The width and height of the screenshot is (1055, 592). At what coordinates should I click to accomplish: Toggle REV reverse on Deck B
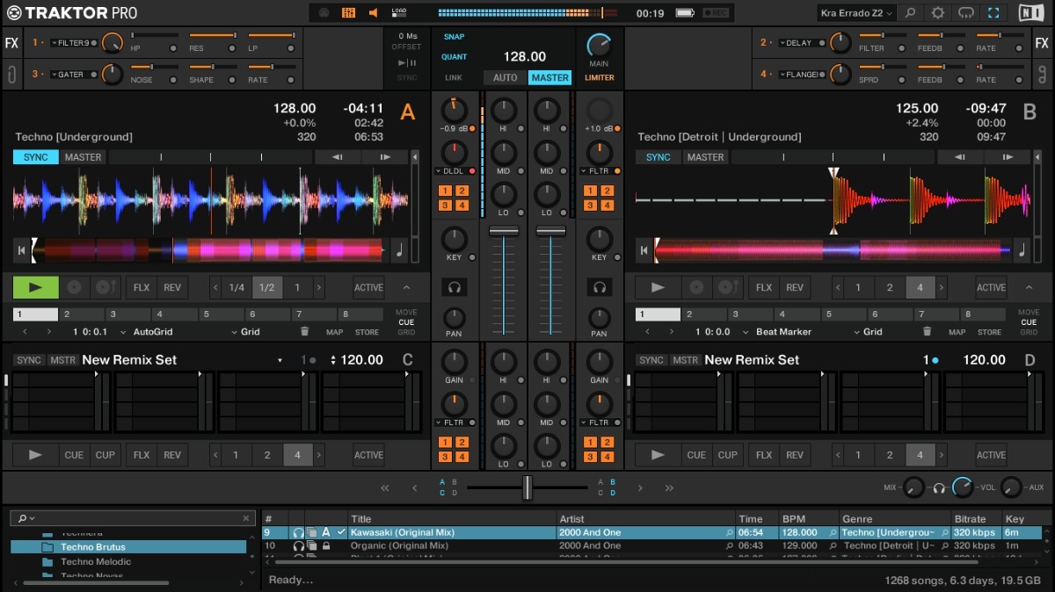tap(795, 287)
